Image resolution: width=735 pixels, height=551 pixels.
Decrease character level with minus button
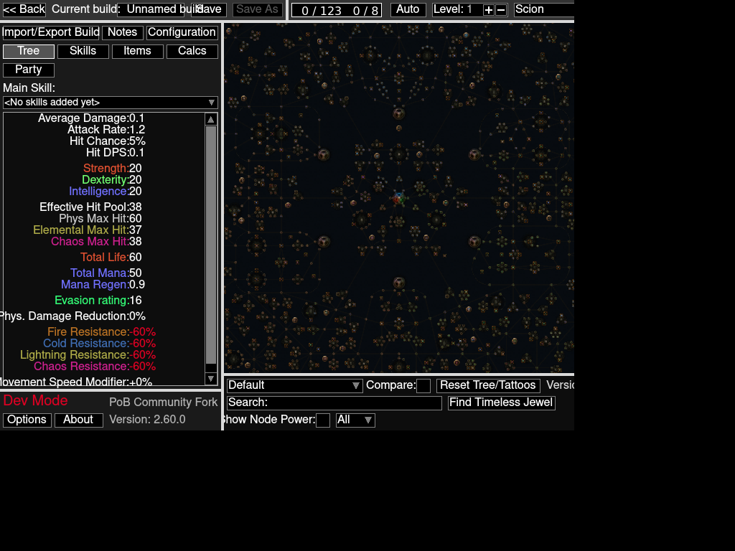501,10
